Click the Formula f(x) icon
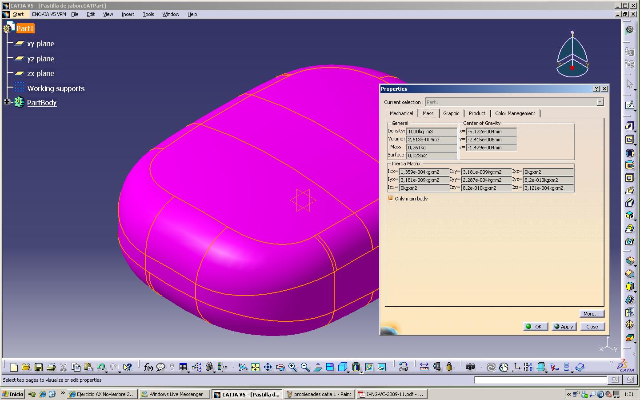This screenshot has width=640, height=400. (x=148, y=367)
